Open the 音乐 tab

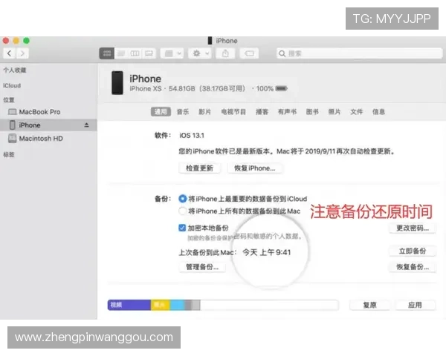(x=183, y=112)
